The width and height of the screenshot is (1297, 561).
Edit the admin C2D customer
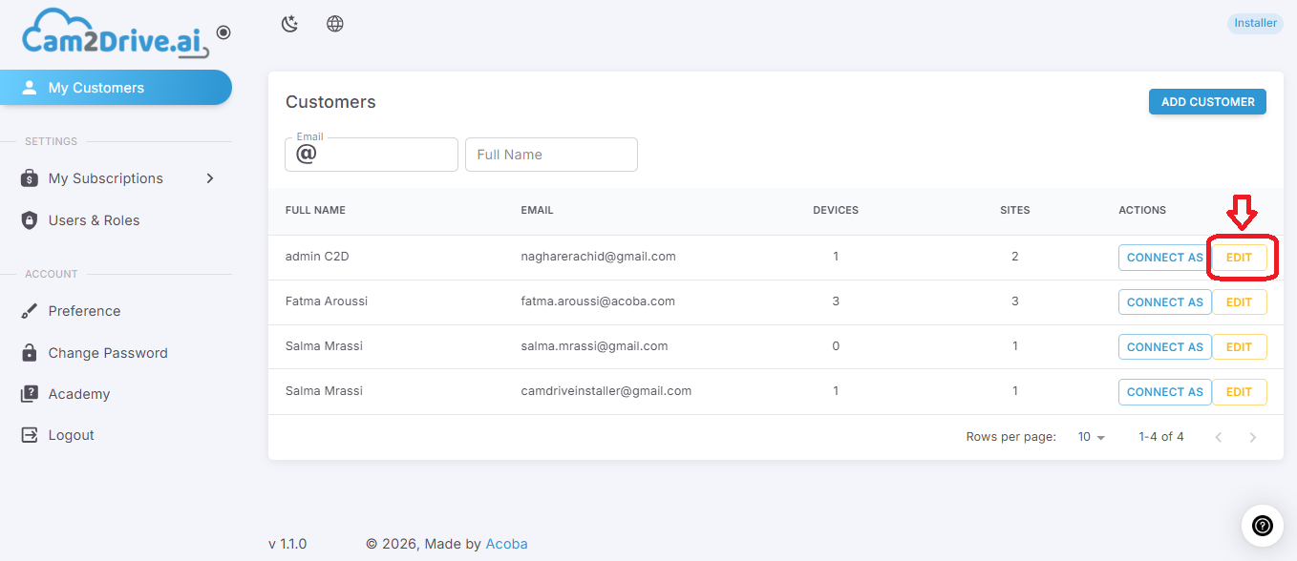(1239, 258)
